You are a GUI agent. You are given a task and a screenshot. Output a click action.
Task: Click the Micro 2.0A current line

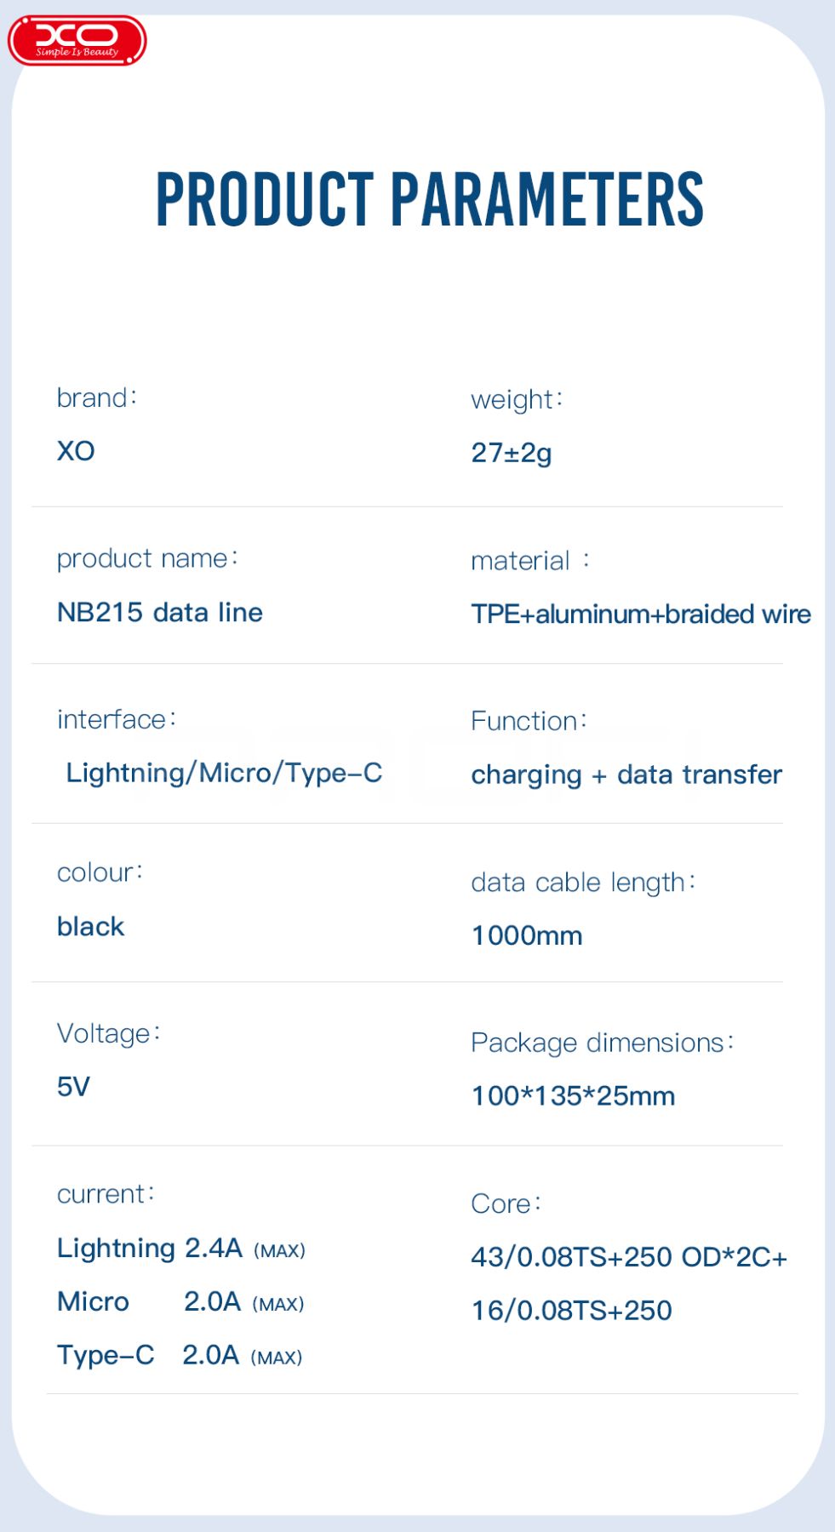180,1302
